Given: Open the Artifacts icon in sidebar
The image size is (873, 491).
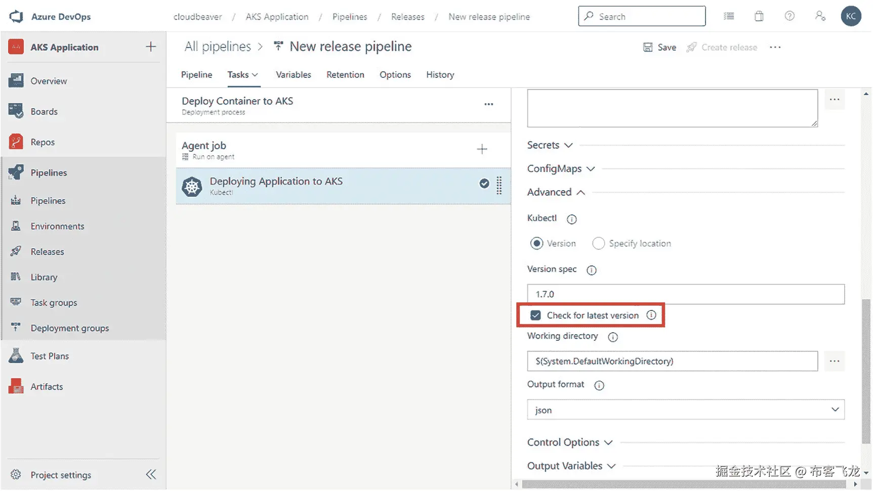Looking at the screenshot, I should [16, 386].
